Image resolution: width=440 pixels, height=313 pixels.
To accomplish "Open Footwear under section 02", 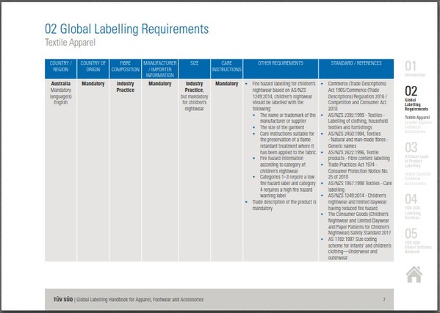I will [x=413, y=127].
